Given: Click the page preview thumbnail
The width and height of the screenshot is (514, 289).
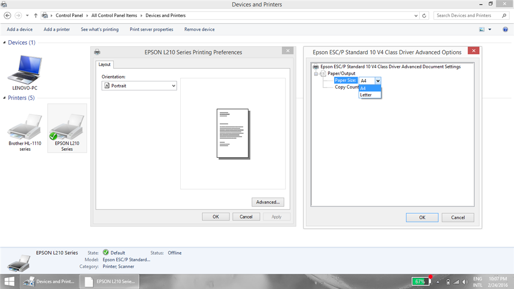Looking at the screenshot, I should point(233,134).
